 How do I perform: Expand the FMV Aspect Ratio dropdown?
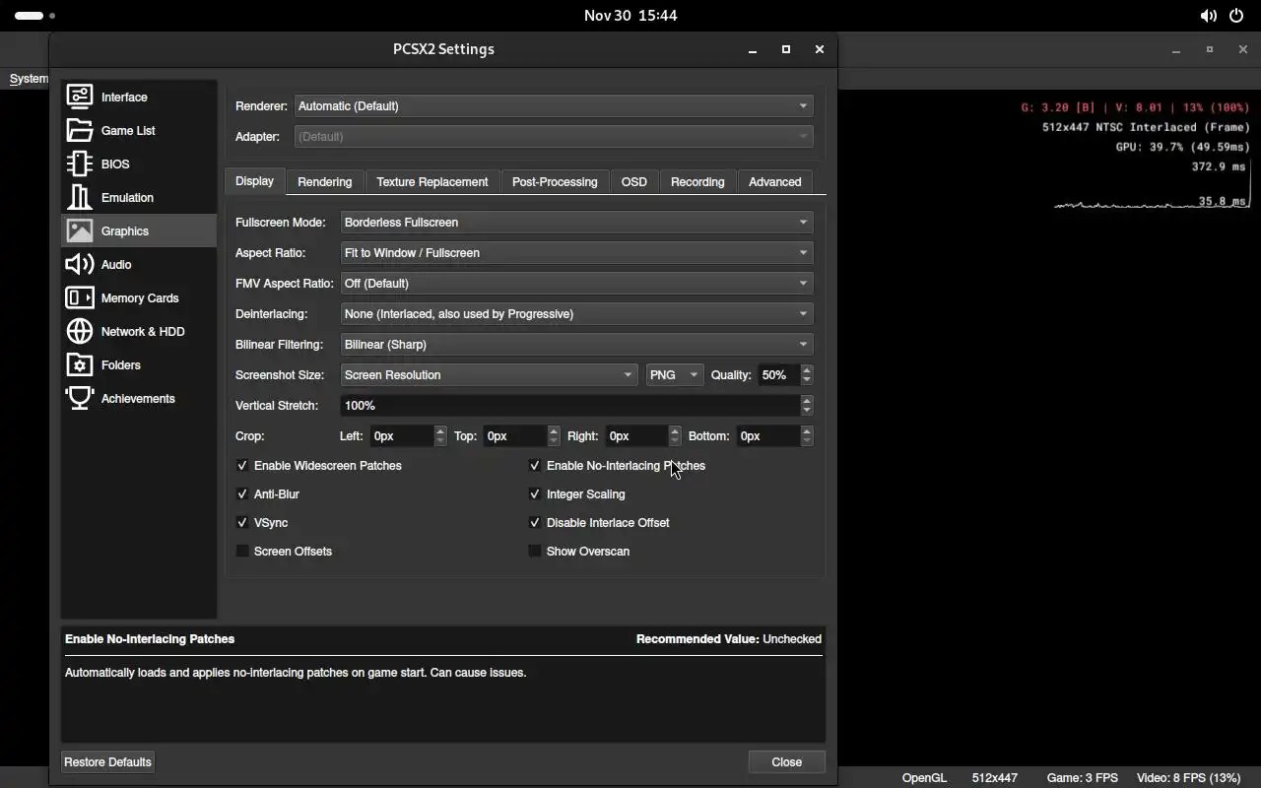point(576,283)
